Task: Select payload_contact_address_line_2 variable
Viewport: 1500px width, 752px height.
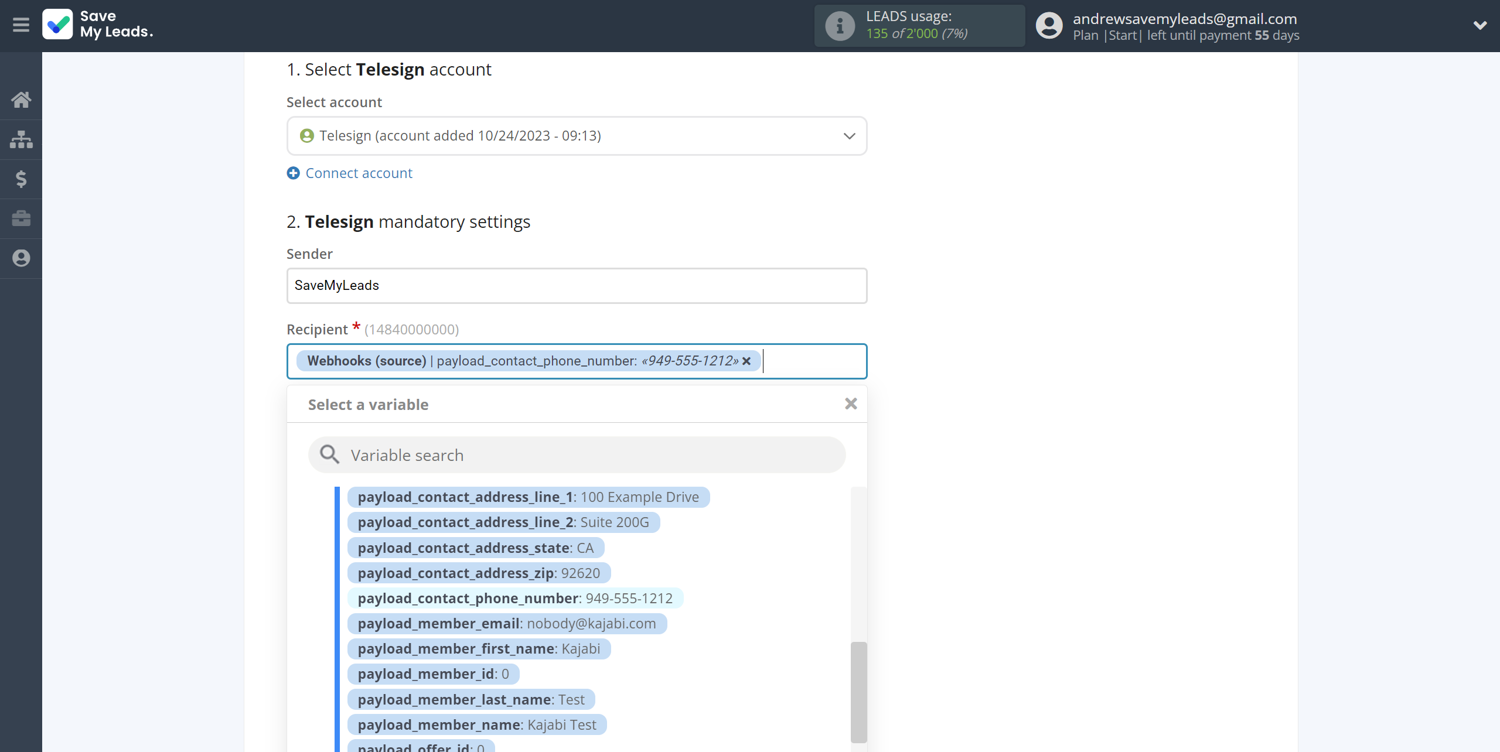Action: coord(503,522)
